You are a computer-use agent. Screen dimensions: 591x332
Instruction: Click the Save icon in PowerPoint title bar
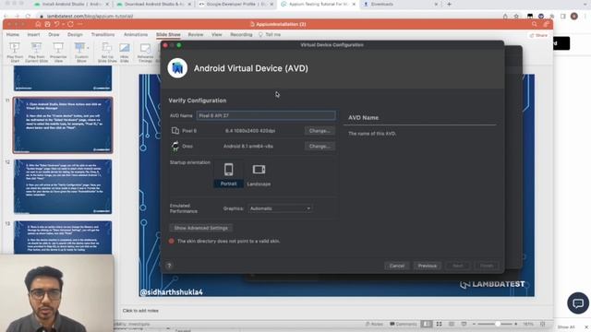click(47, 24)
